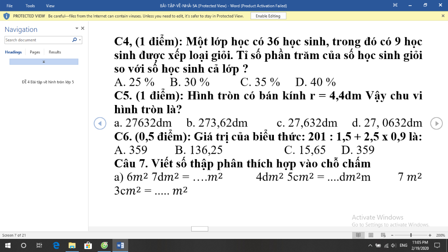Click the search magnifier icon
This screenshot has height=252, width=448.
[x=74, y=40]
